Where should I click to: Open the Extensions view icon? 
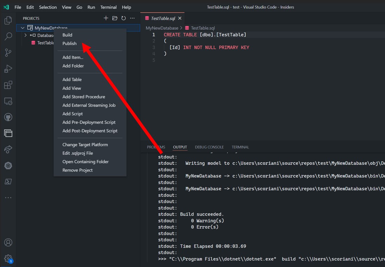pyautogui.click(x=8, y=85)
